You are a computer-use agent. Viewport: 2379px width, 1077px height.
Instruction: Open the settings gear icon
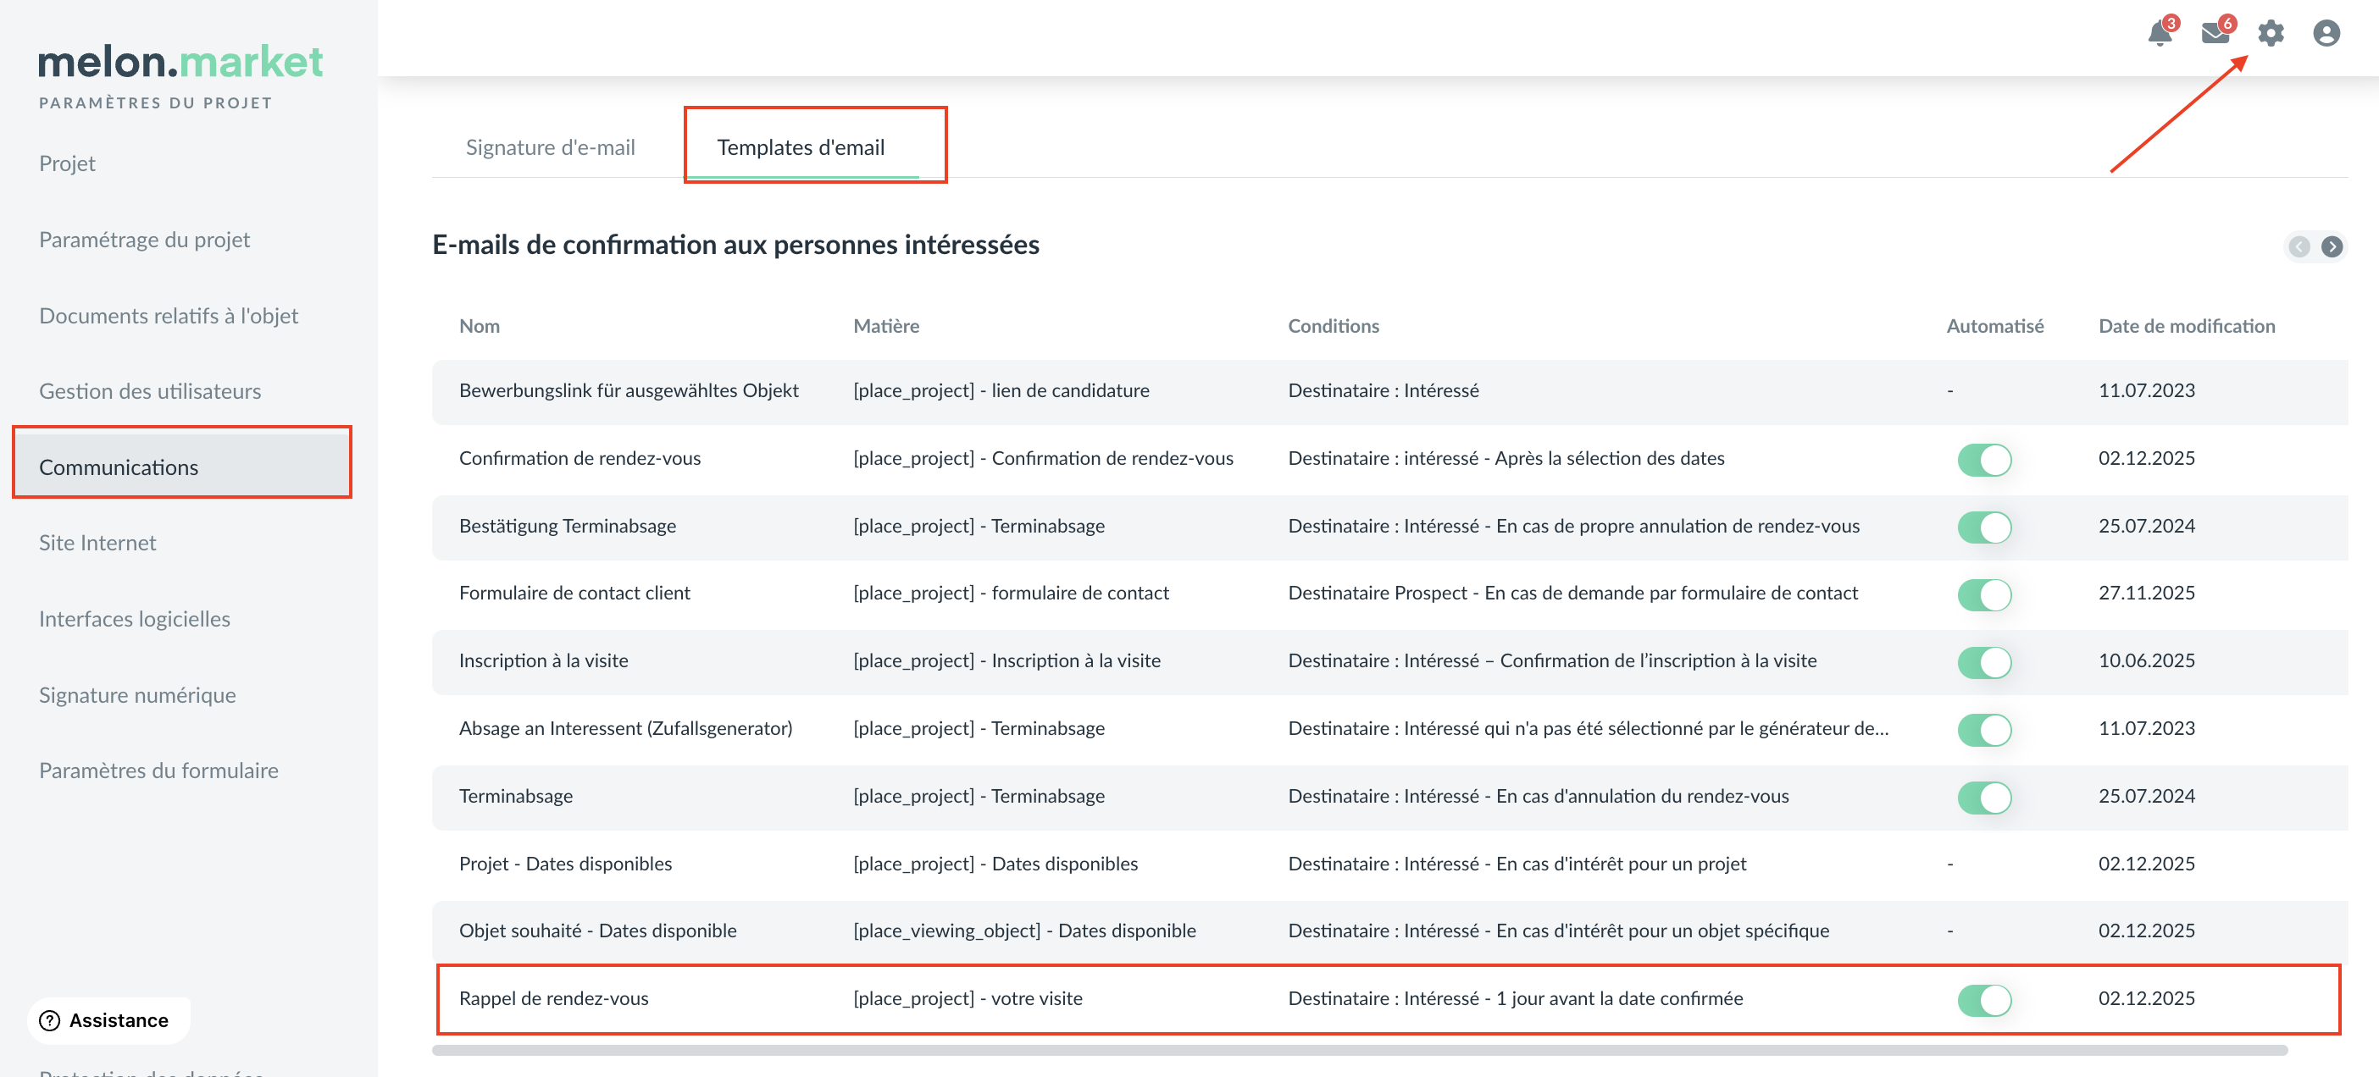click(x=2271, y=34)
